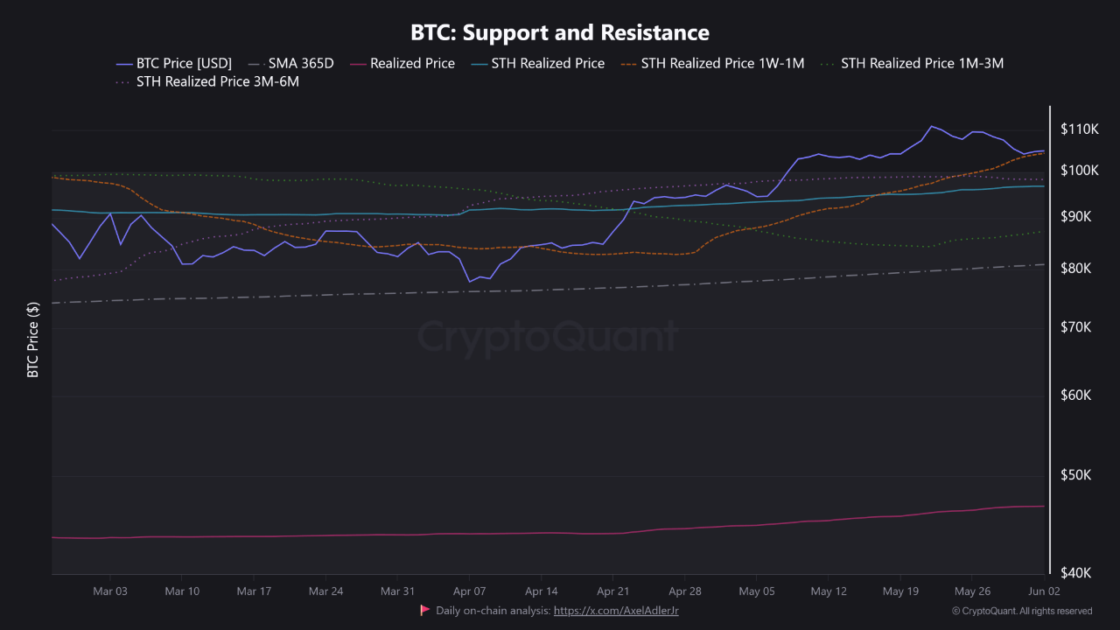Click the chart title BTC: Support and Resistance
The height and width of the screenshot is (630, 1120).
(560, 32)
